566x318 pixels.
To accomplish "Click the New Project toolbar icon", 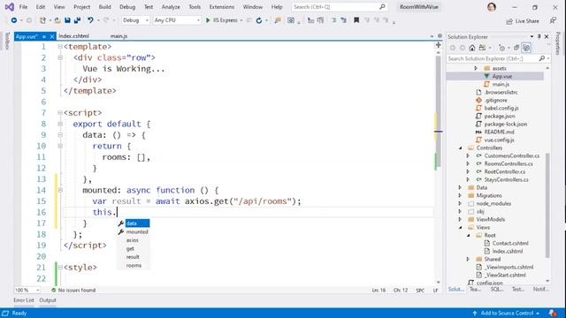I will tap(42, 20).
